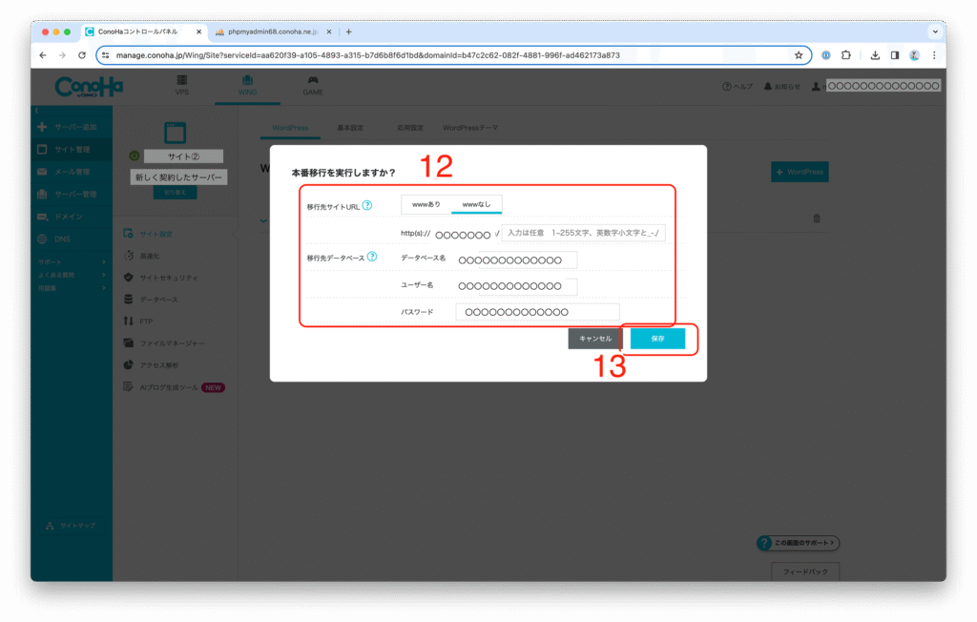
Task: Focus the ユーザー名 input field
Action: coord(516,286)
